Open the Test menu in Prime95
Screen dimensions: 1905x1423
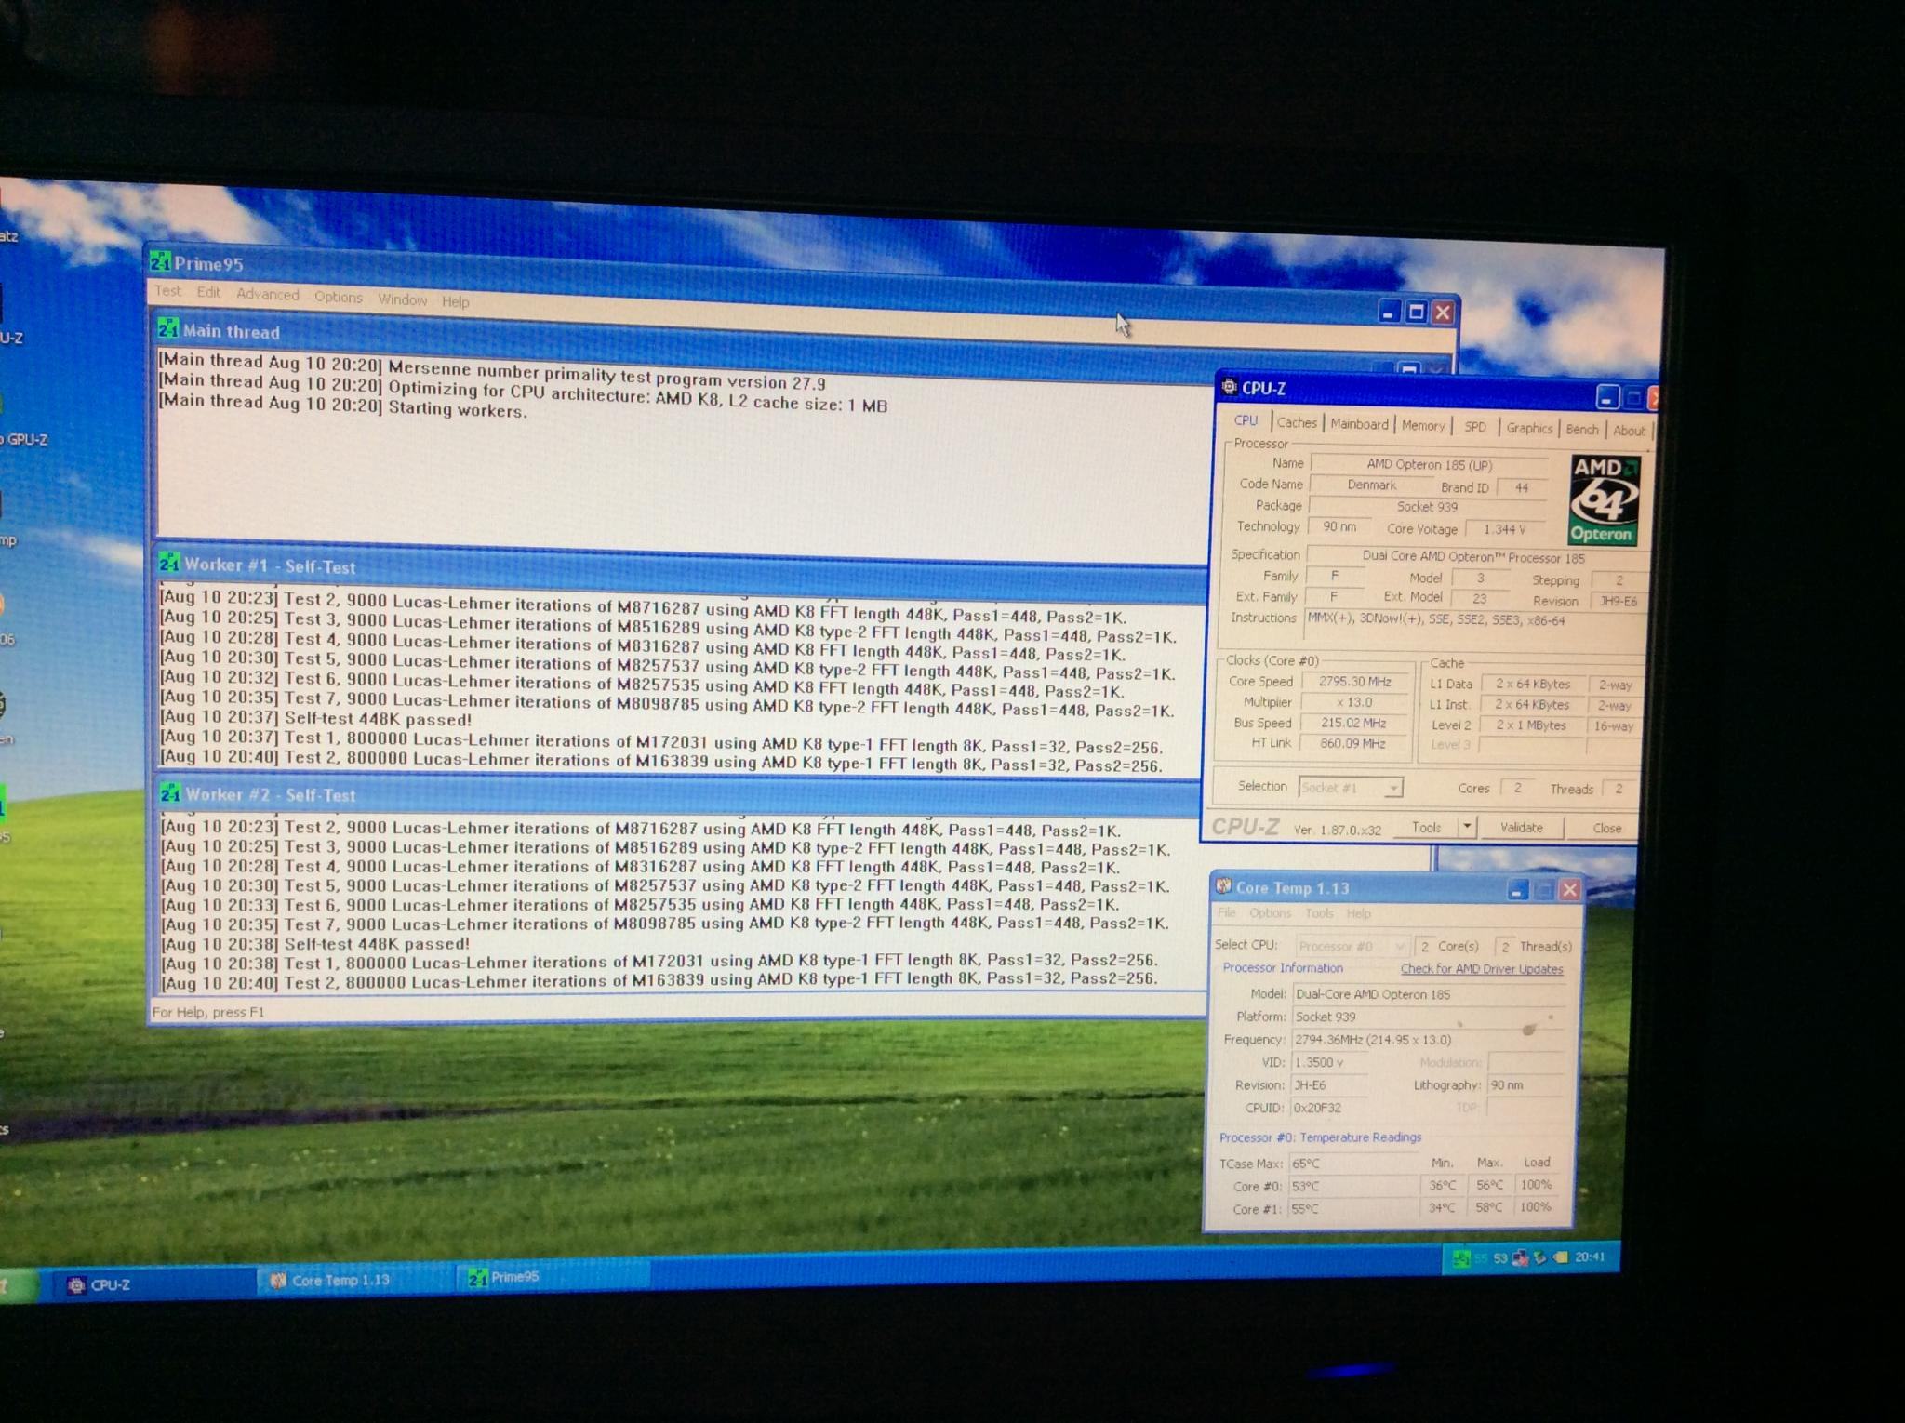point(167,291)
